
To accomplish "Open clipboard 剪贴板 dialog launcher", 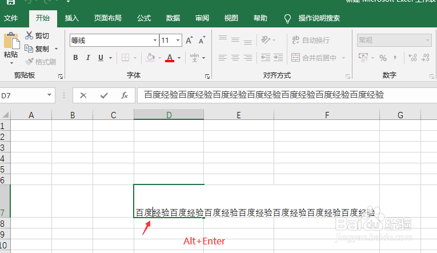I will (x=61, y=77).
